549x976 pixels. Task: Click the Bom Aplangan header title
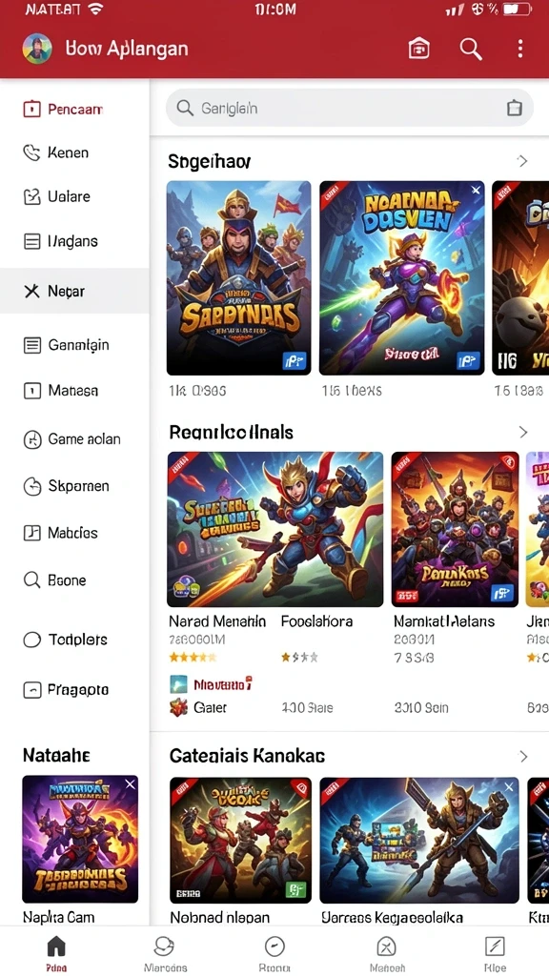click(127, 49)
